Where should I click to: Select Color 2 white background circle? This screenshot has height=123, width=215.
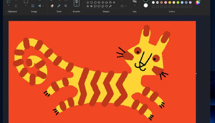pos(146,5)
